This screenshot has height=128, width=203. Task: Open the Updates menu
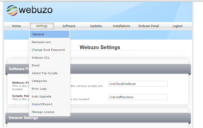click(x=96, y=26)
